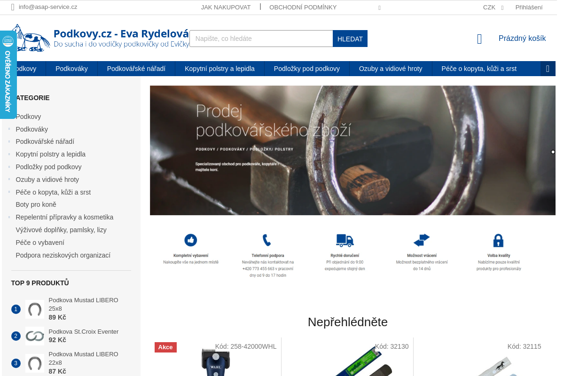Click rank badge 1 in top products
This screenshot has width=564, height=376.
[x=16, y=309]
